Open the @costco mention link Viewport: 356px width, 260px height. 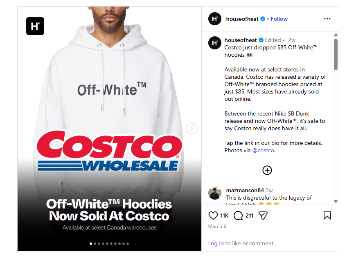pyautogui.click(x=263, y=150)
